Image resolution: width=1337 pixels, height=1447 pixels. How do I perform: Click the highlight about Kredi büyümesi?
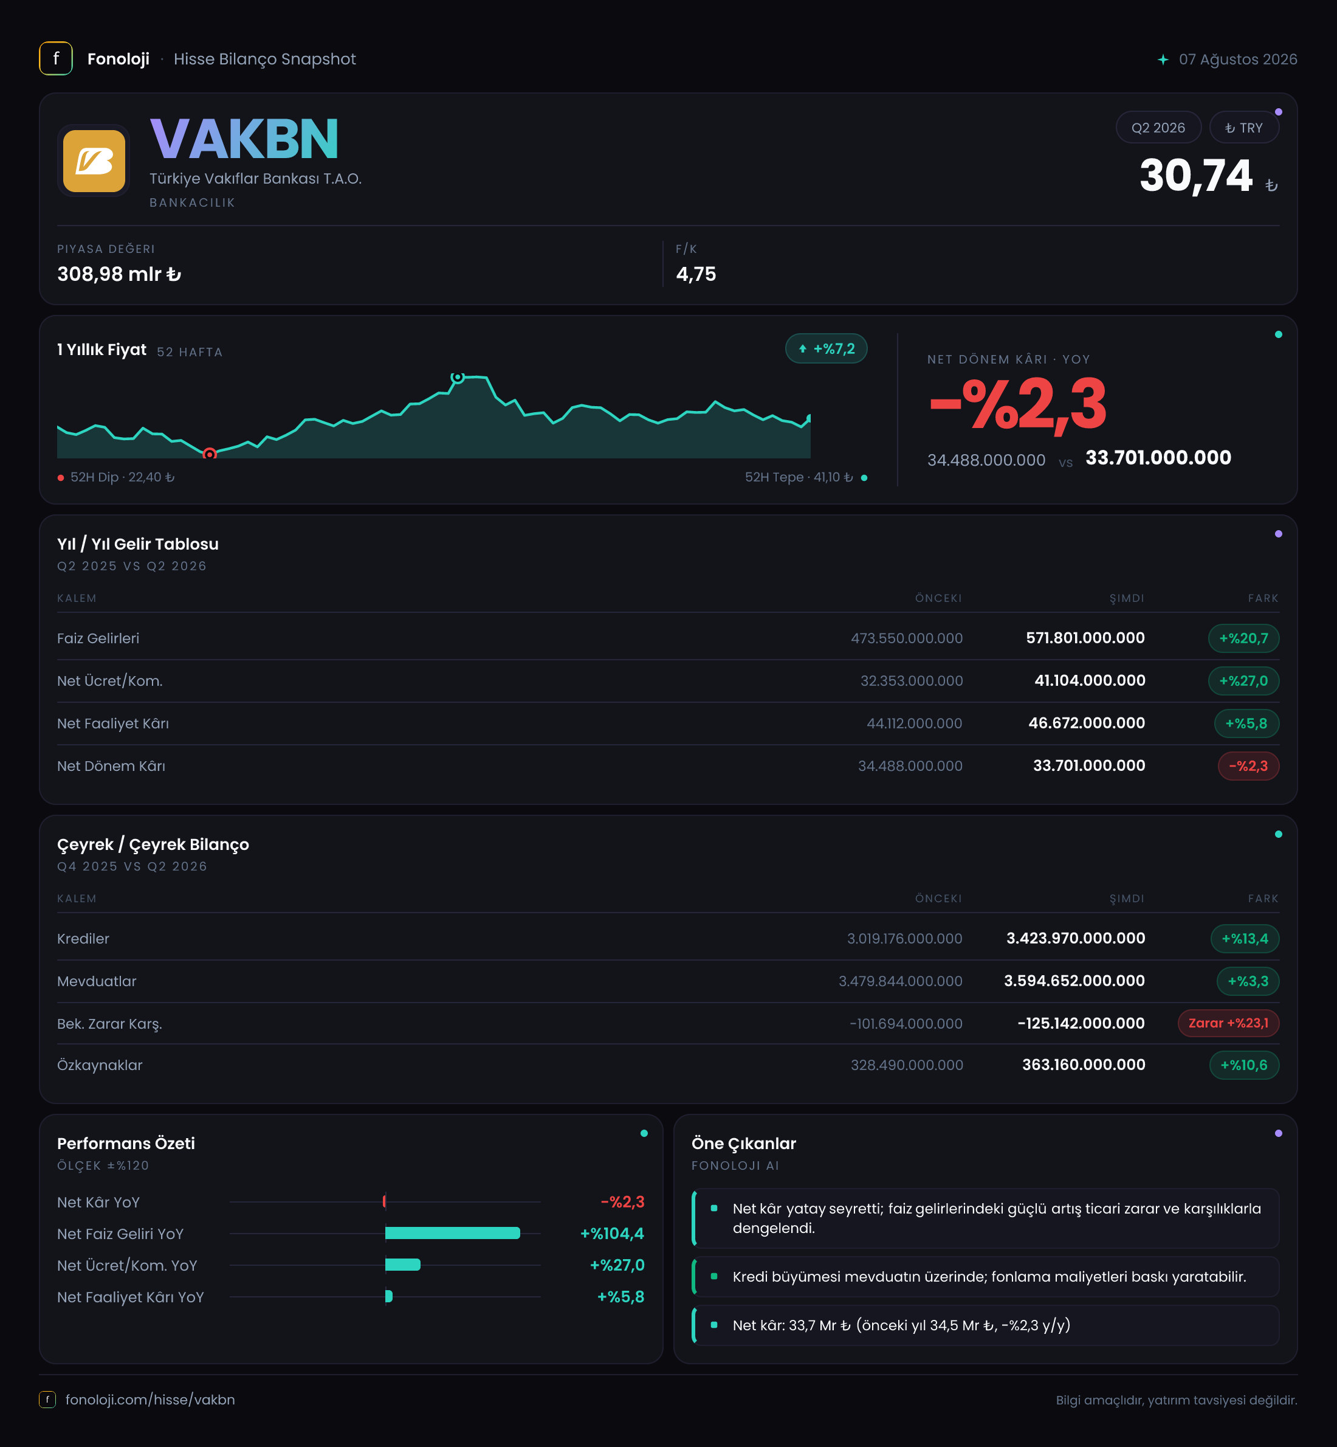pos(985,1277)
